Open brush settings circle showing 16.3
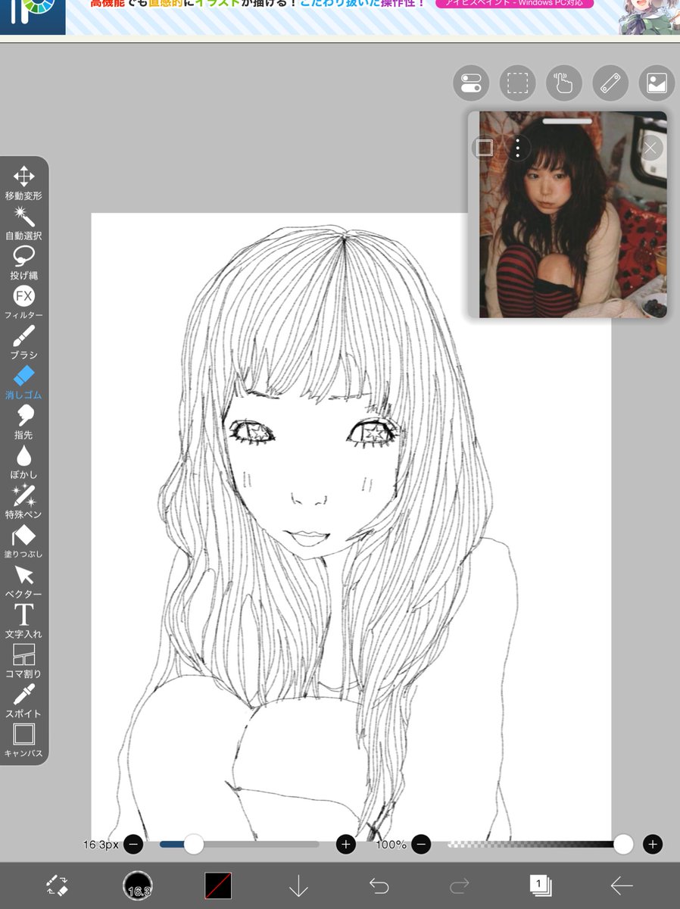Image resolution: width=680 pixels, height=909 pixels. (x=138, y=885)
